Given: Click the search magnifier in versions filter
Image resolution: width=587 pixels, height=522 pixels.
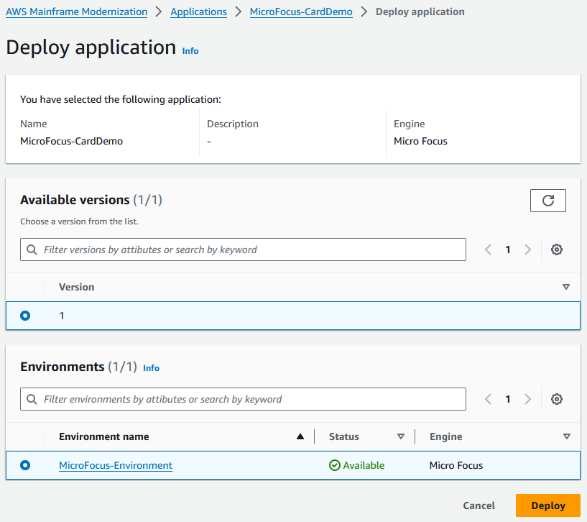Looking at the screenshot, I should click(32, 249).
